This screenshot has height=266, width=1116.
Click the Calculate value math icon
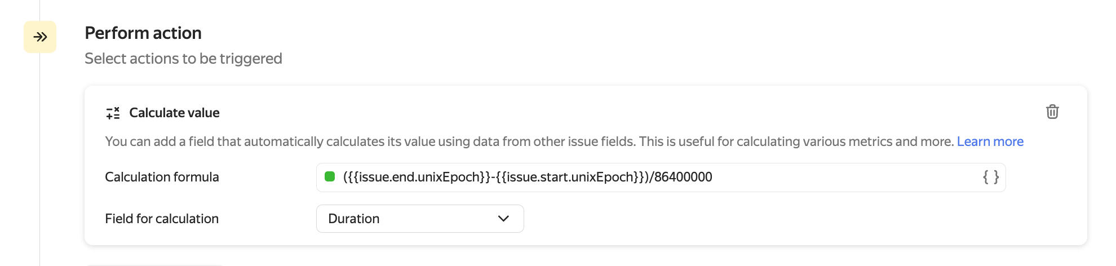point(113,113)
